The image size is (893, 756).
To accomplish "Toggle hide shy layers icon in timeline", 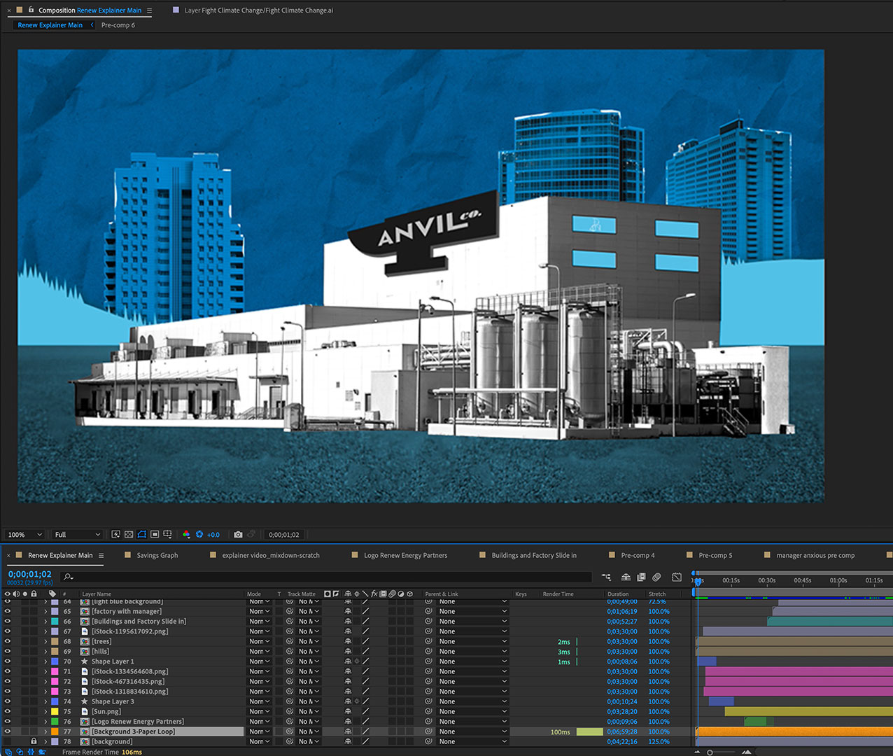I will coord(626,577).
